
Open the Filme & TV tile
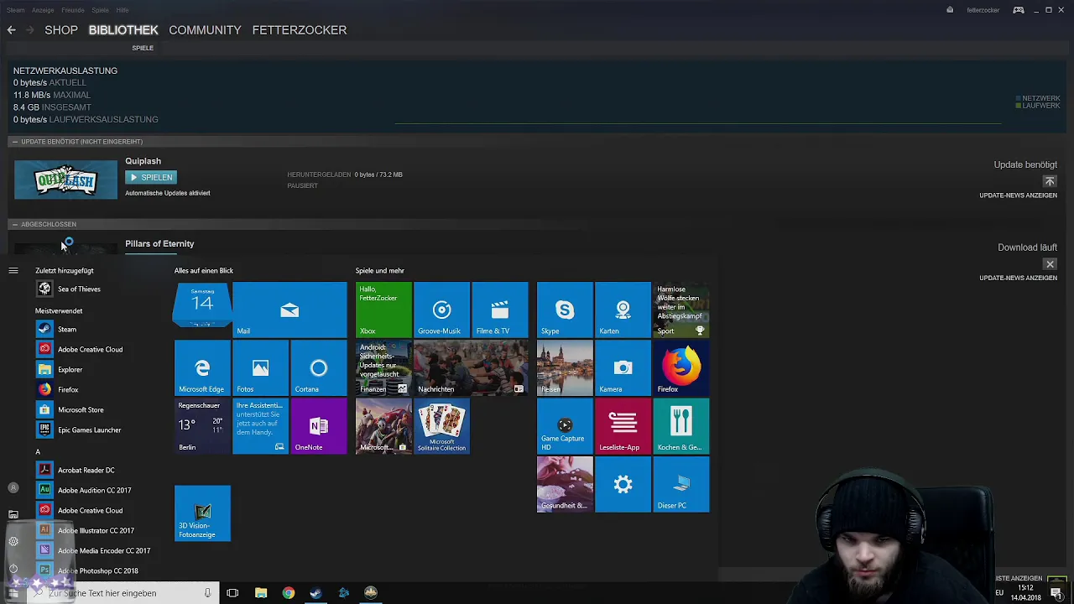[x=499, y=310]
